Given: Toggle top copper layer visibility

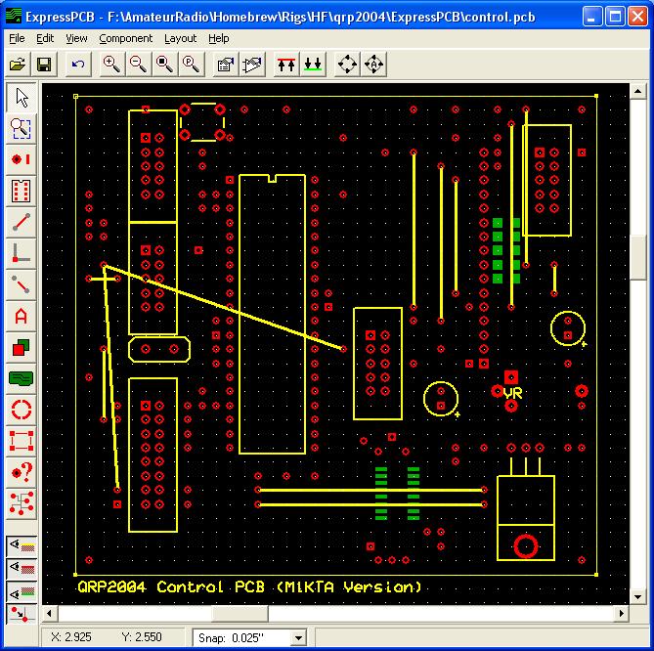Looking at the screenshot, I should 22,568.
